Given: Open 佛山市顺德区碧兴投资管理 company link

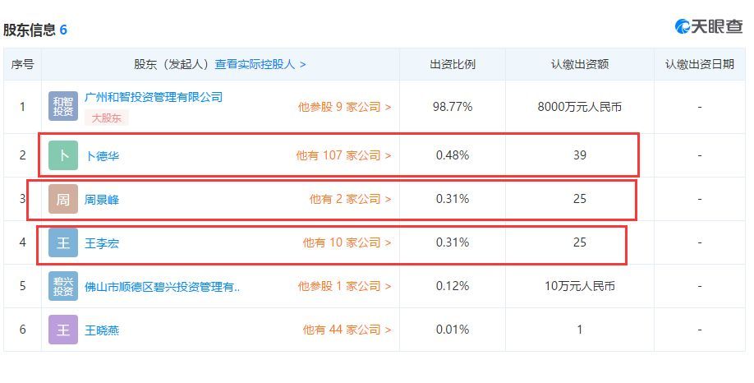Looking at the screenshot, I should click(162, 287).
